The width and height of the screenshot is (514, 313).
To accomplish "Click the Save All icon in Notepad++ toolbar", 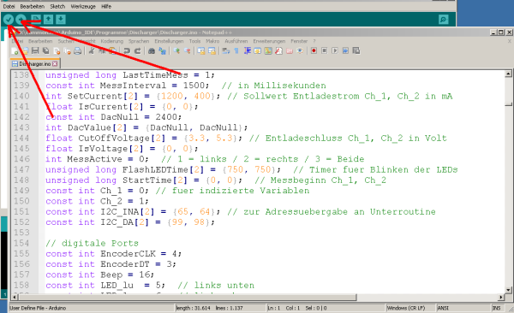I will (x=46, y=50).
